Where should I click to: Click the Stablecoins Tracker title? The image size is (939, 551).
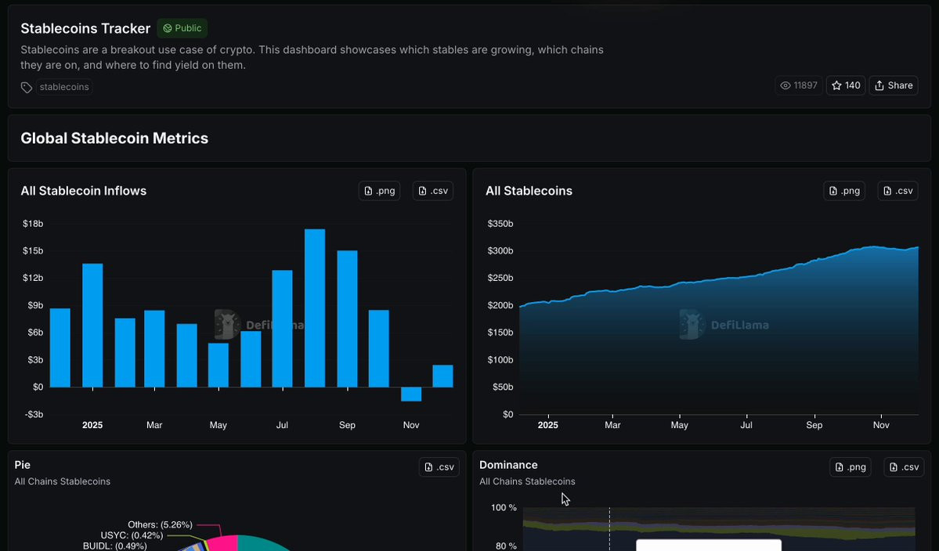85,29
